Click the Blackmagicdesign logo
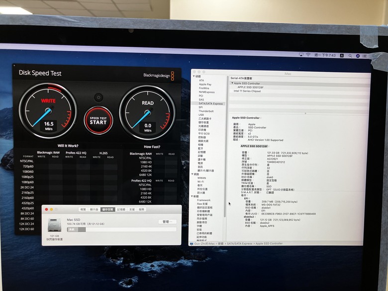388x291 pixels. pos(159,76)
